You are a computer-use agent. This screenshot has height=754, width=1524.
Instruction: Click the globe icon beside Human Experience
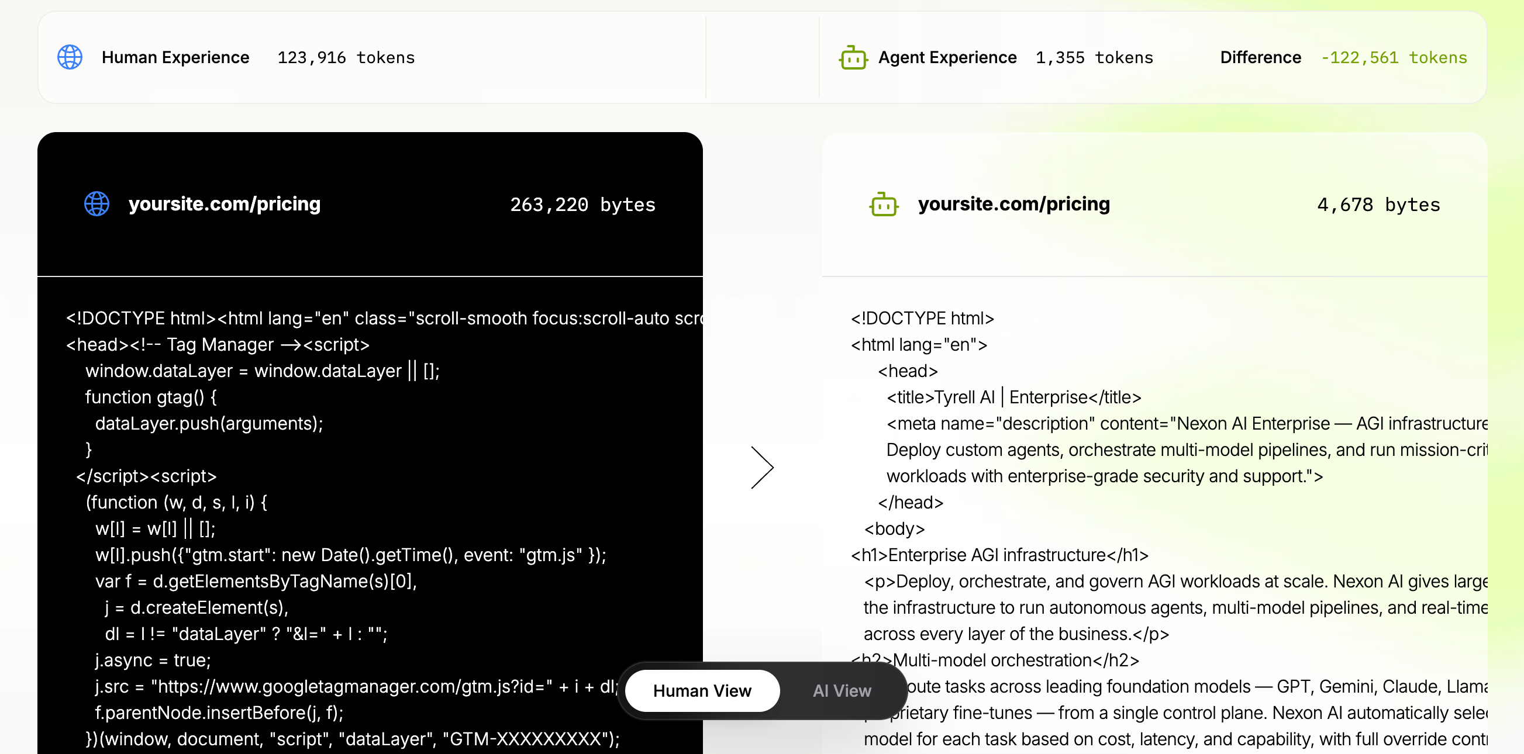tap(70, 57)
